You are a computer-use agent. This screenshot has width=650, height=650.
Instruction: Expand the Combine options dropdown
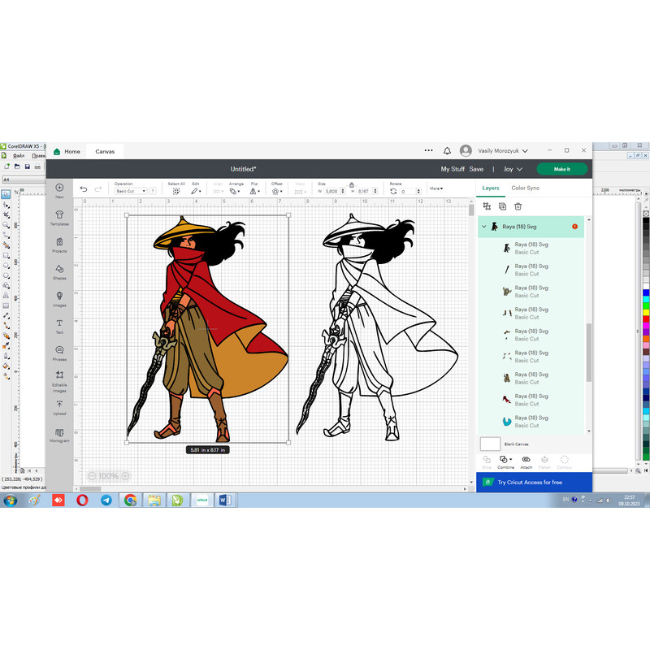click(511, 459)
